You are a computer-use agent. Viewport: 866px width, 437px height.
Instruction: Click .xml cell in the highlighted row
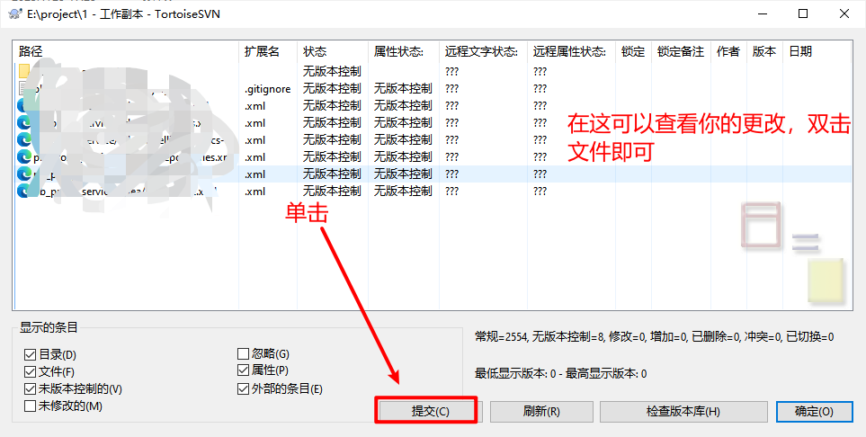click(255, 174)
